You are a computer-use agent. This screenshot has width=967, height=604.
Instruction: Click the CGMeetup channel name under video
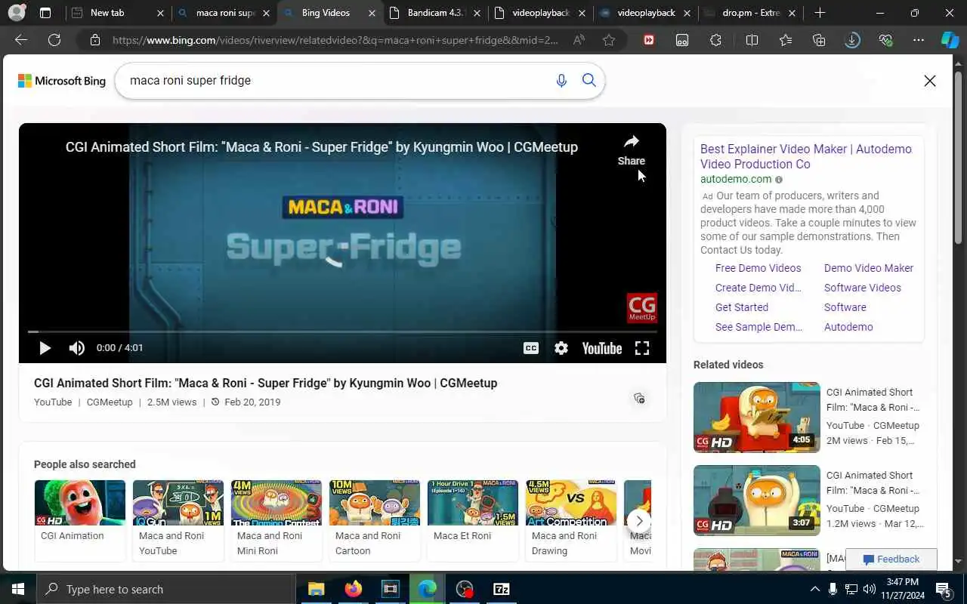point(110,402)
